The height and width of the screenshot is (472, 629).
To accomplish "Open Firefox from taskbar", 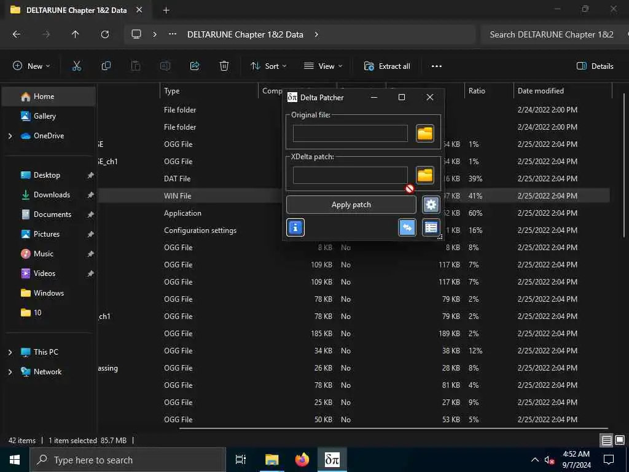I will click(302, 460).
